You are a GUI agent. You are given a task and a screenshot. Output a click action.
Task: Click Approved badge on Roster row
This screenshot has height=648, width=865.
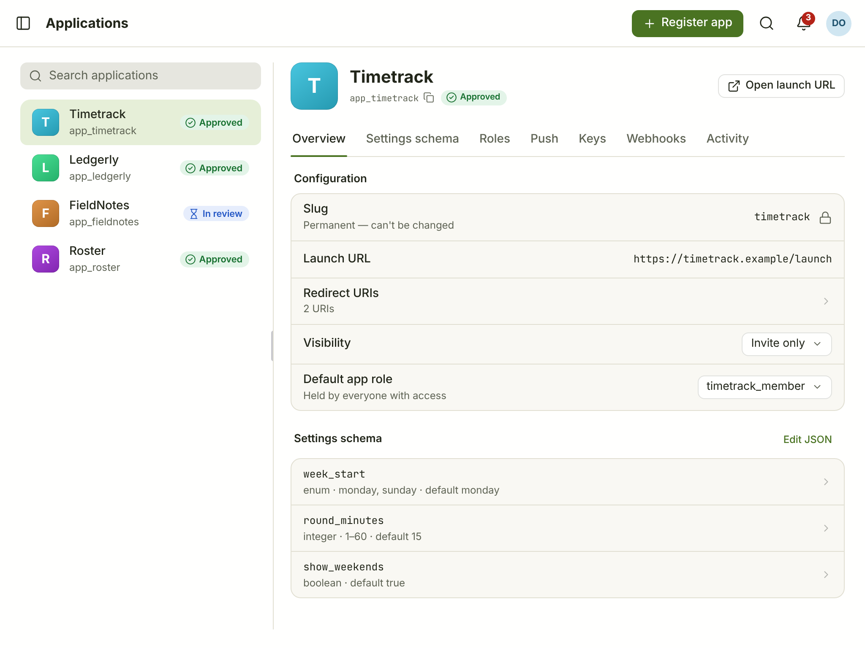pyautogui.click(x=214, y=259)
